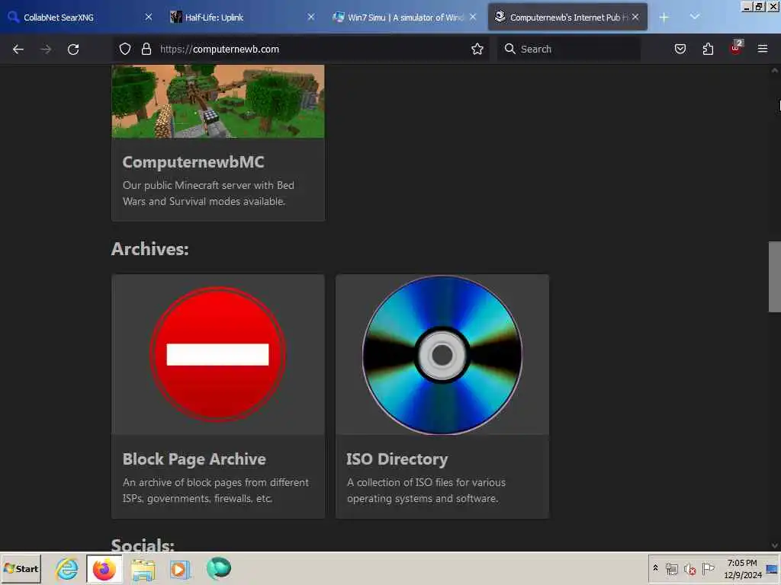Open Windows Explorer from the taskbar

tap(143, 569)
